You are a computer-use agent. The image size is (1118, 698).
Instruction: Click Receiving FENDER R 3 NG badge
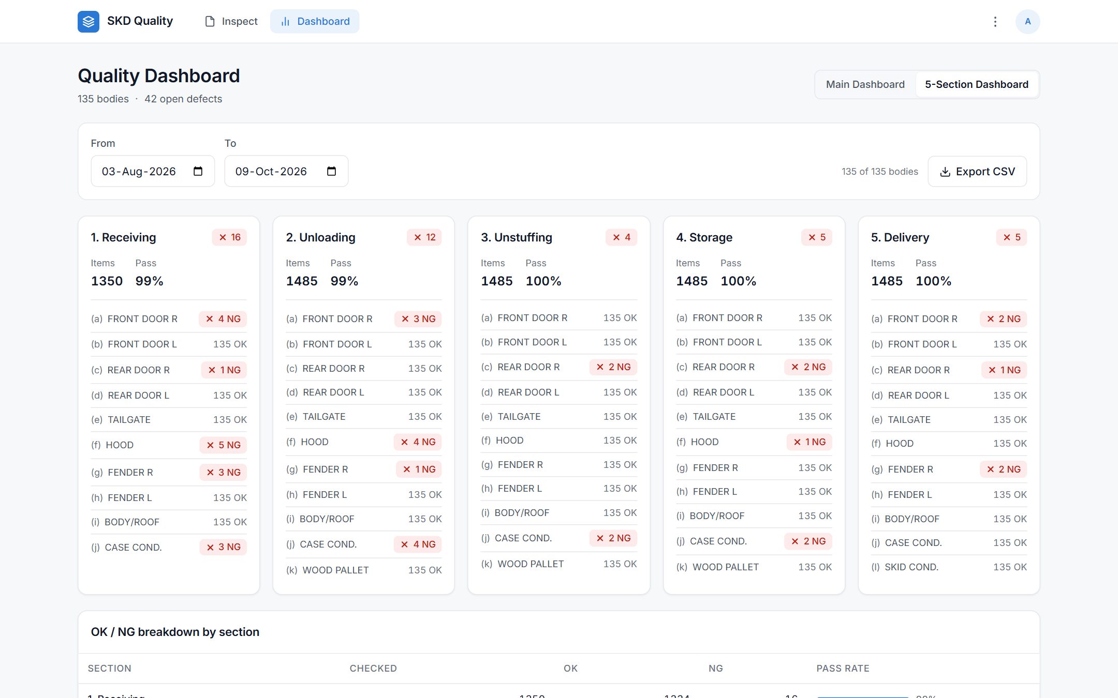(223, 473)
